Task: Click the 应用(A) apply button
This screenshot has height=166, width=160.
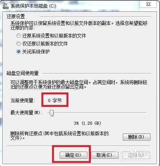Action: (136, 155)
